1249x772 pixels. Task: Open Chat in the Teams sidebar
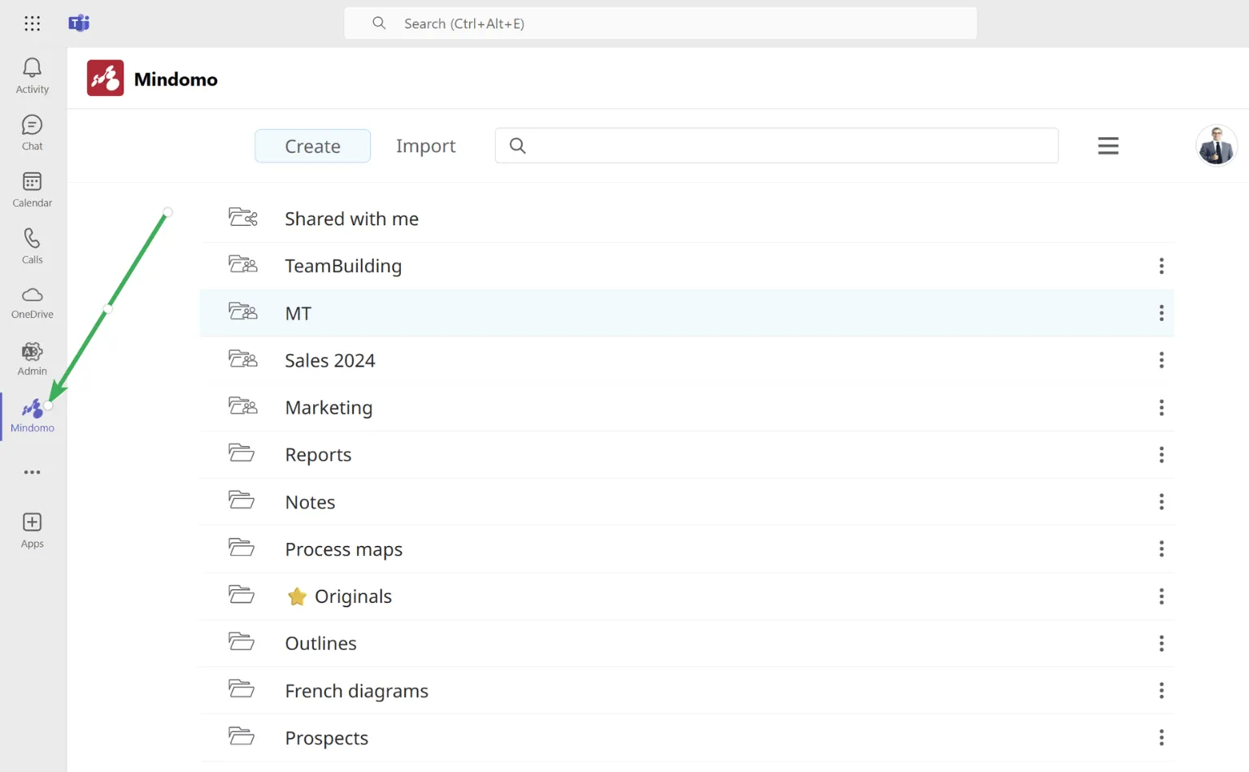(x=33, y=132)
